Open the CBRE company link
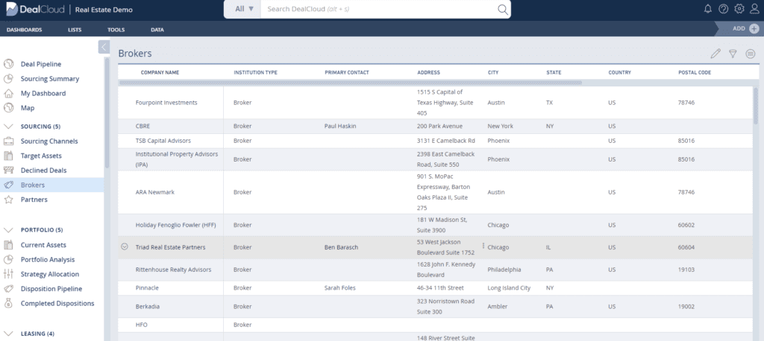Image resolution: width=764 pixels, height=341 pixels. [x=143, y=126]
